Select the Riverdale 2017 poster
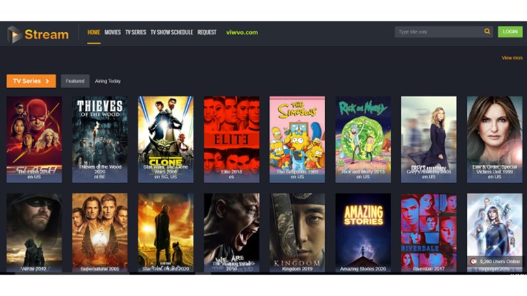Image resolution: width=527 pixels, height=296 pixels. (x=429, y=232)
